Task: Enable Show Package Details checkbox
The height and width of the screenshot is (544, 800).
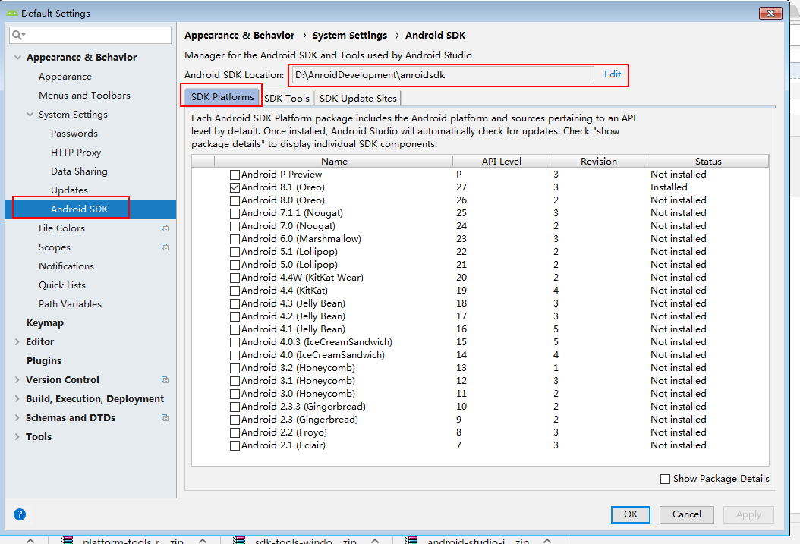Action: [x=666, y=480]
